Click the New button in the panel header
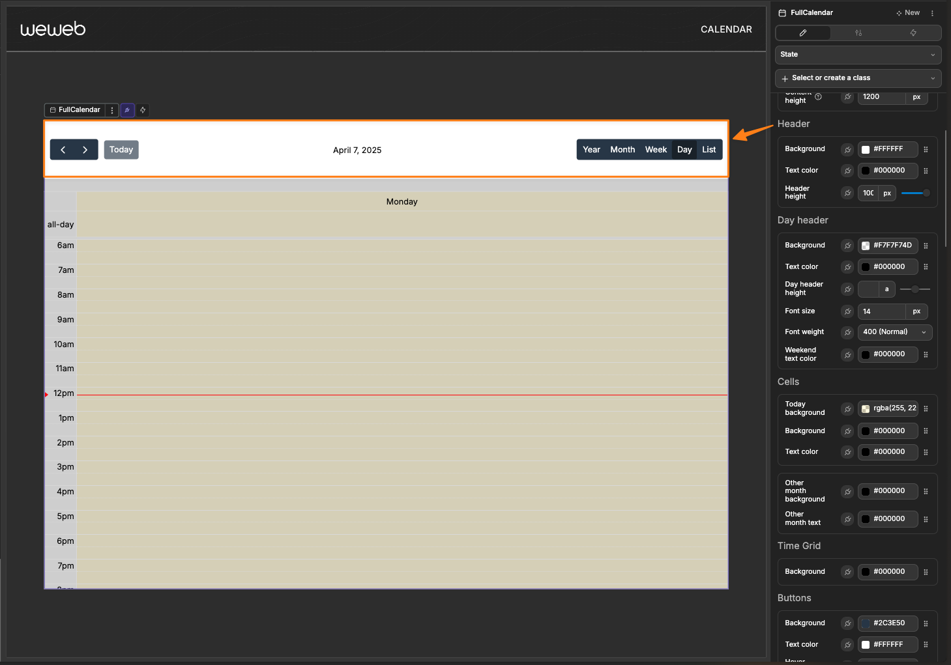The image size is (951, 665). pyautogui.click(x=908, y=12)
